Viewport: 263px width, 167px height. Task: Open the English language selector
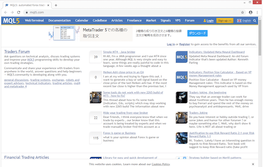pos(246,21)
